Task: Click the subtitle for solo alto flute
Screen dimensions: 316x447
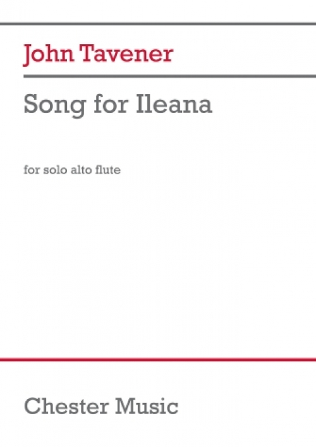Action: point(72,170)
